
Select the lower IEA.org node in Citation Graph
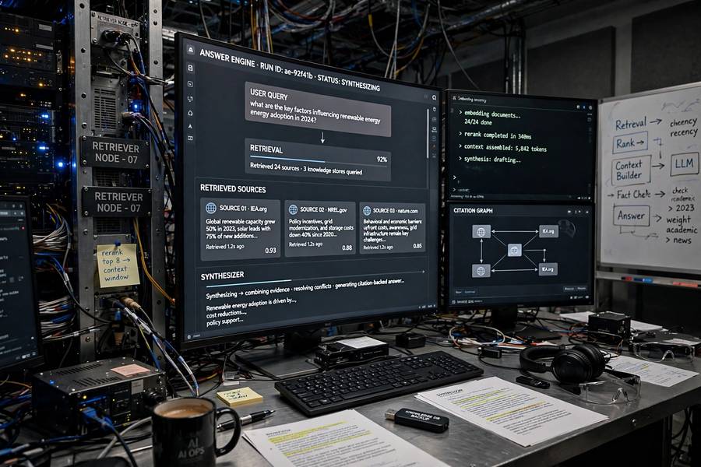coord(548,269)
